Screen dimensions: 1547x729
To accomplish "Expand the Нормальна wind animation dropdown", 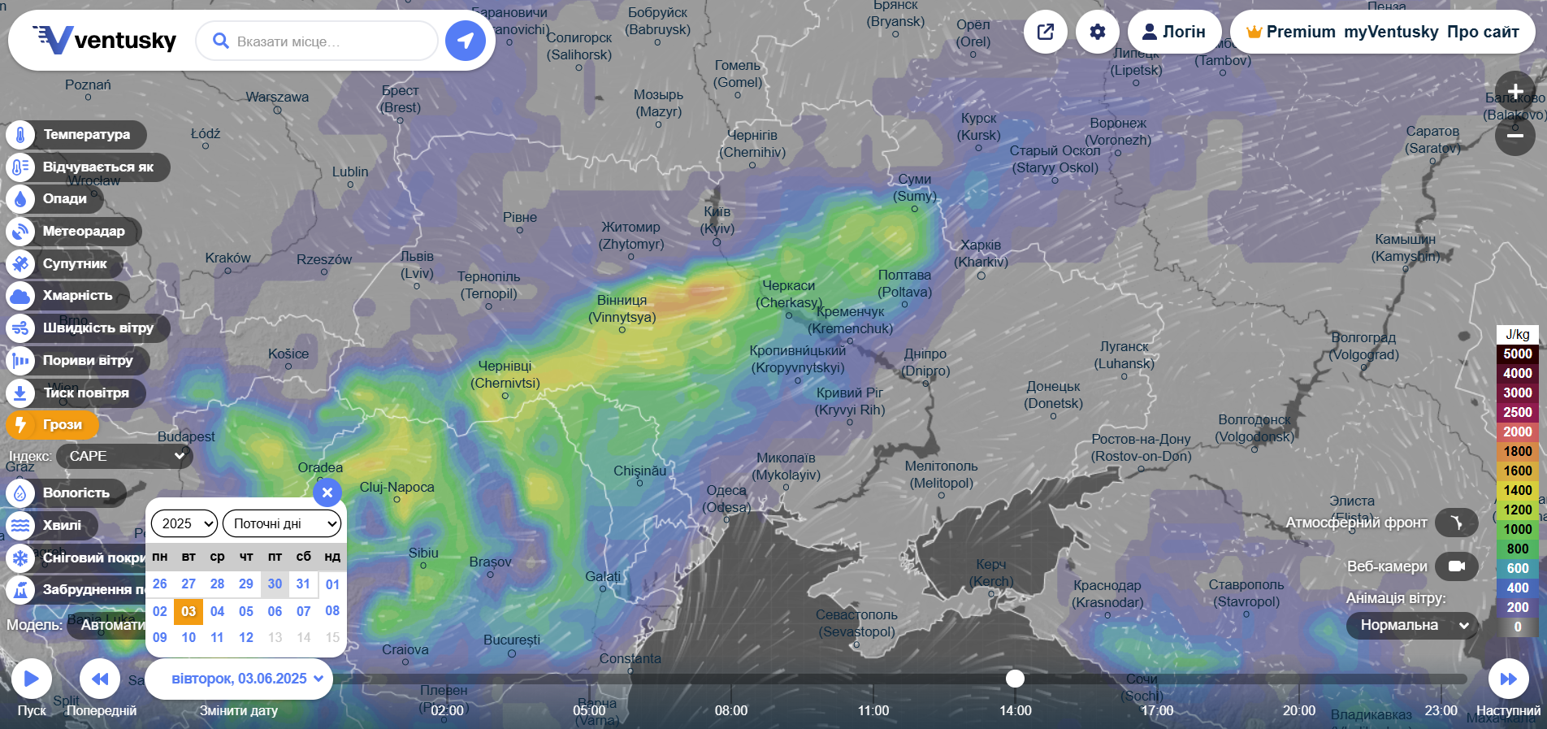I will point(1412,625).
